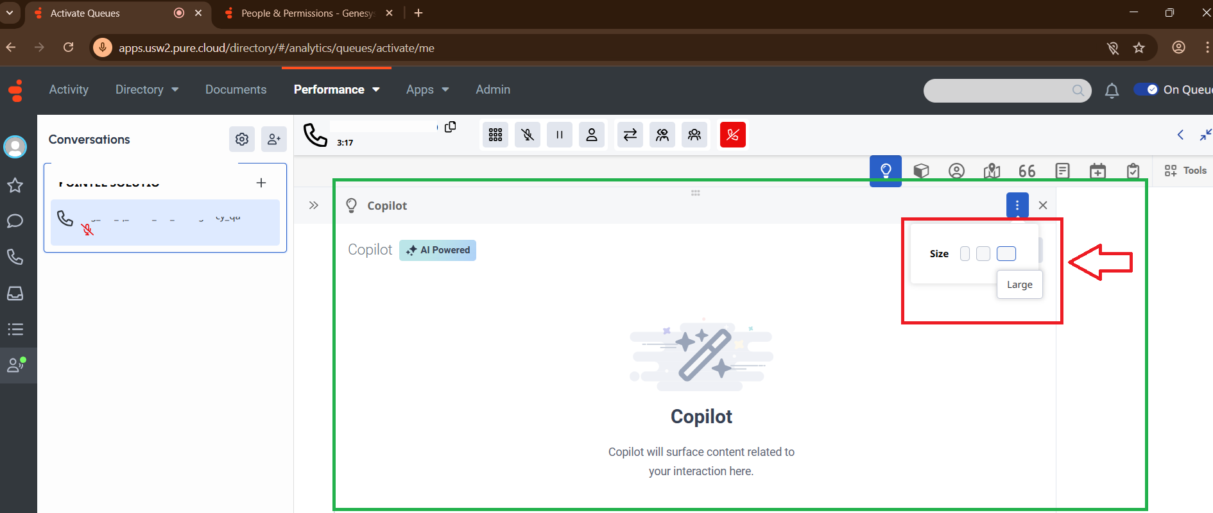Click the two-person icon in call controls
The height and width of the screenshot is (513, 1213).
click(x=662, y=135)
